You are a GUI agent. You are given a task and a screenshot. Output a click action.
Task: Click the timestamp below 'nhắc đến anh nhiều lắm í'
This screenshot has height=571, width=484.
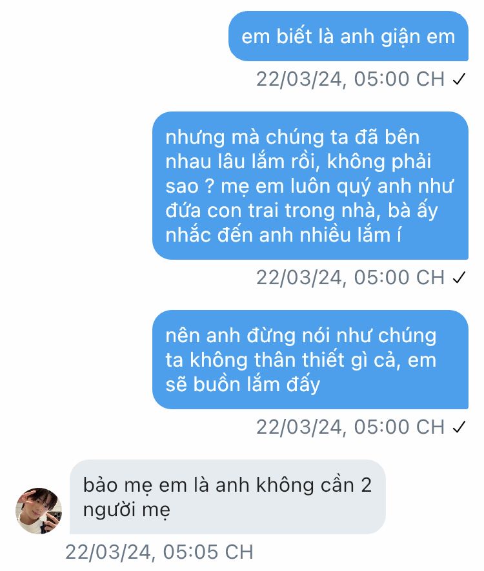350,278
